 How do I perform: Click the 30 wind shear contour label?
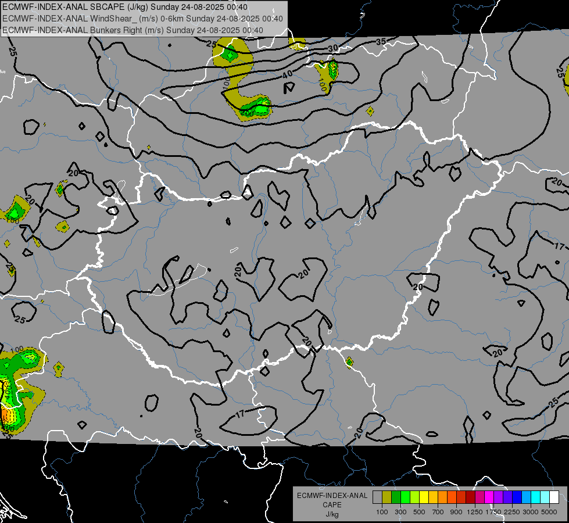click(333, 48)
